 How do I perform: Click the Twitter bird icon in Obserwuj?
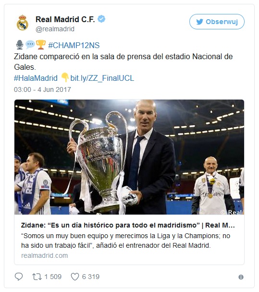[199, 22]
